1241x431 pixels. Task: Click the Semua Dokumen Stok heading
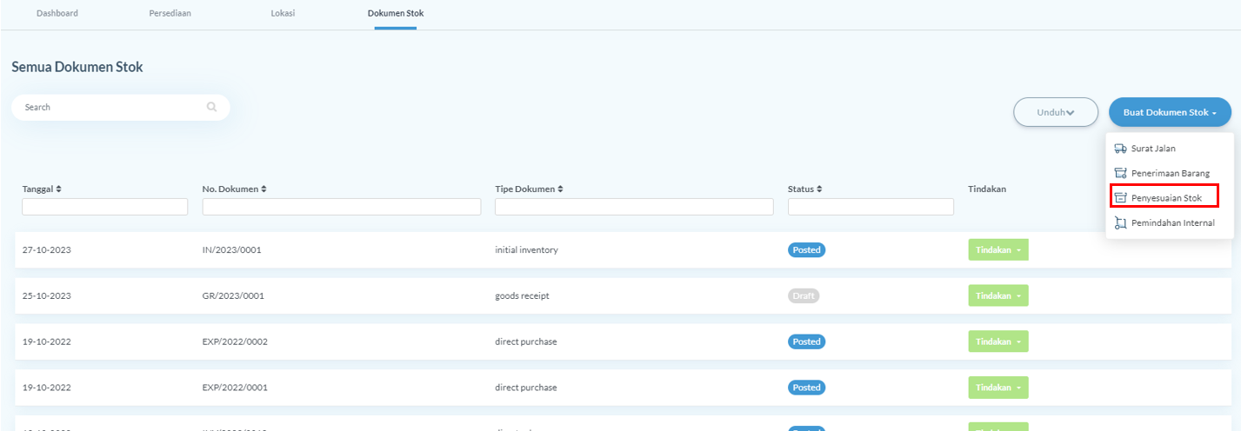pos(77,67)
